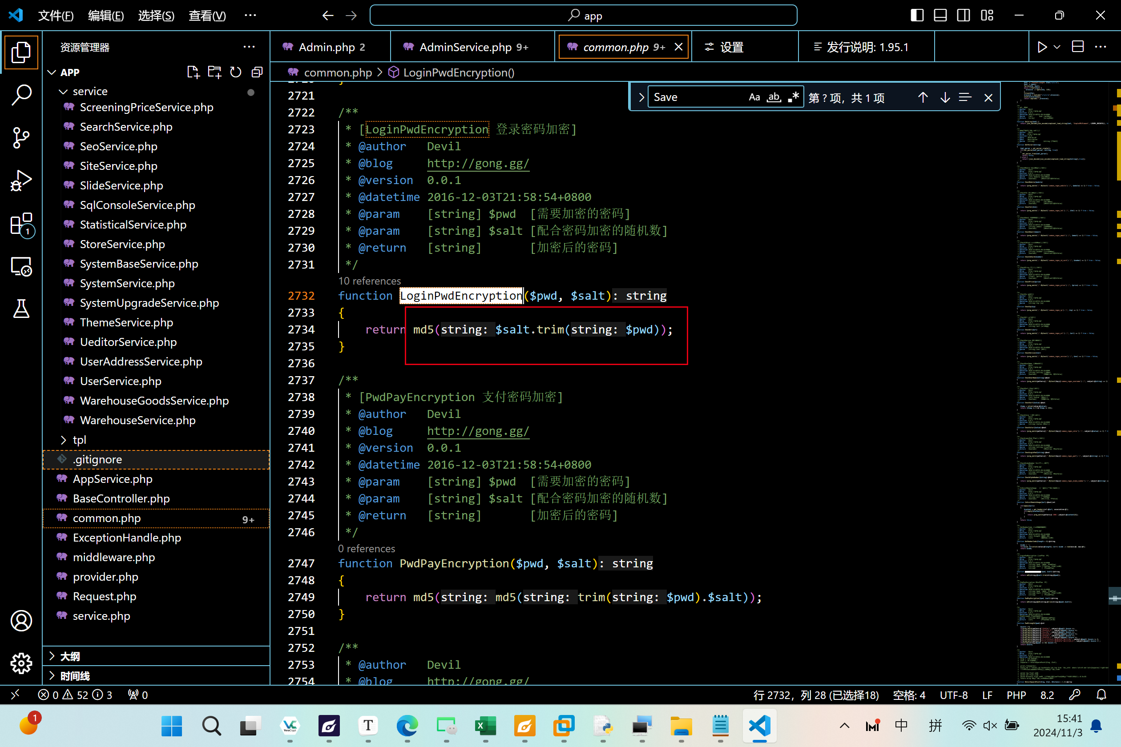Close the common.php tab
1121x747 pixels.
(679, 47)
